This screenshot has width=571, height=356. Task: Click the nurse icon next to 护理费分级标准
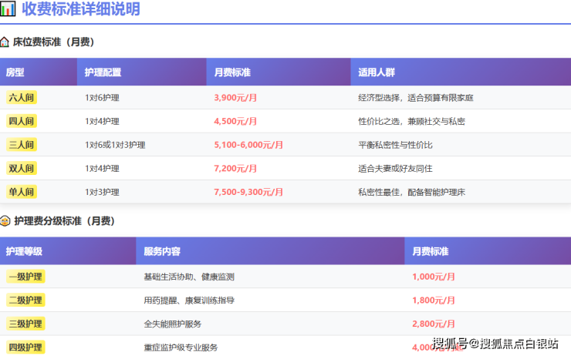pos(5,221)
